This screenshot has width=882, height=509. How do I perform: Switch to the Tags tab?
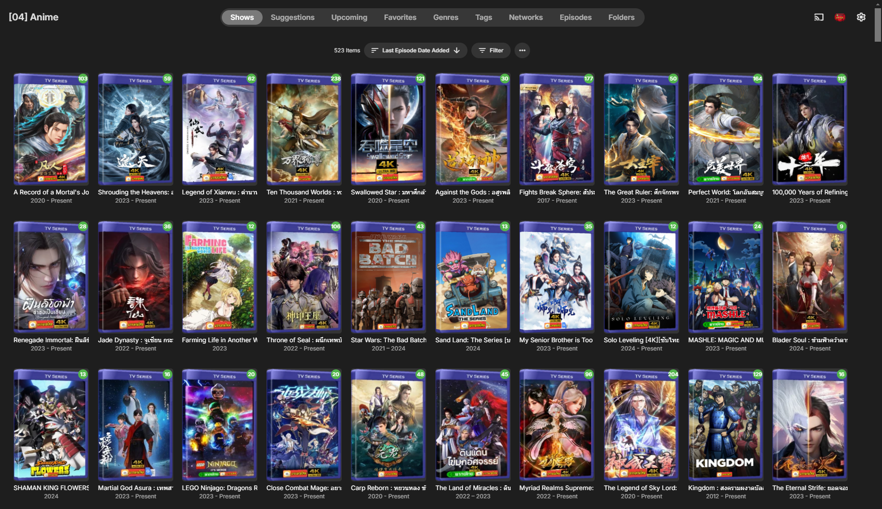click(483, 17)
